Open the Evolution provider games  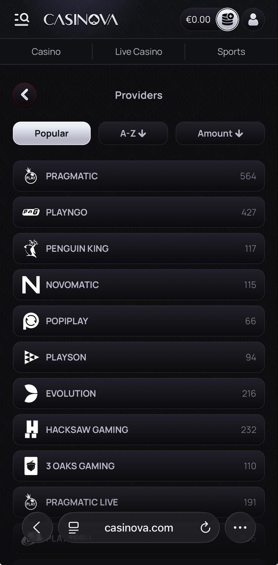tap(139, 393)
